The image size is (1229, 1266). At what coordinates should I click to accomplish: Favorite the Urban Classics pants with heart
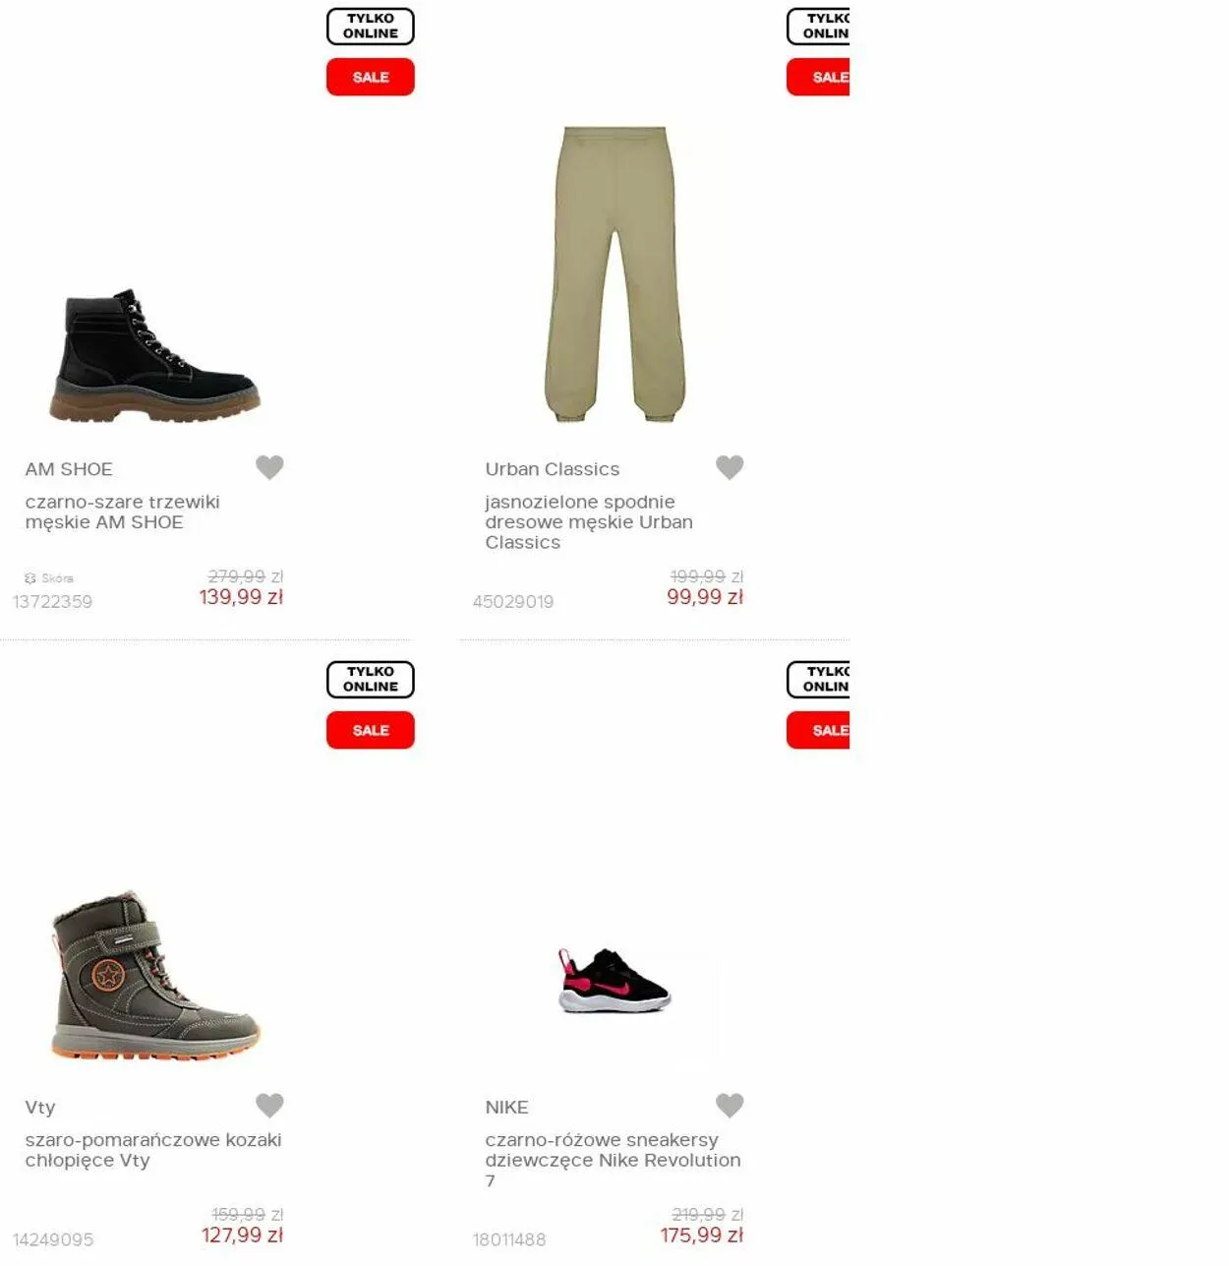coord(730,467)
